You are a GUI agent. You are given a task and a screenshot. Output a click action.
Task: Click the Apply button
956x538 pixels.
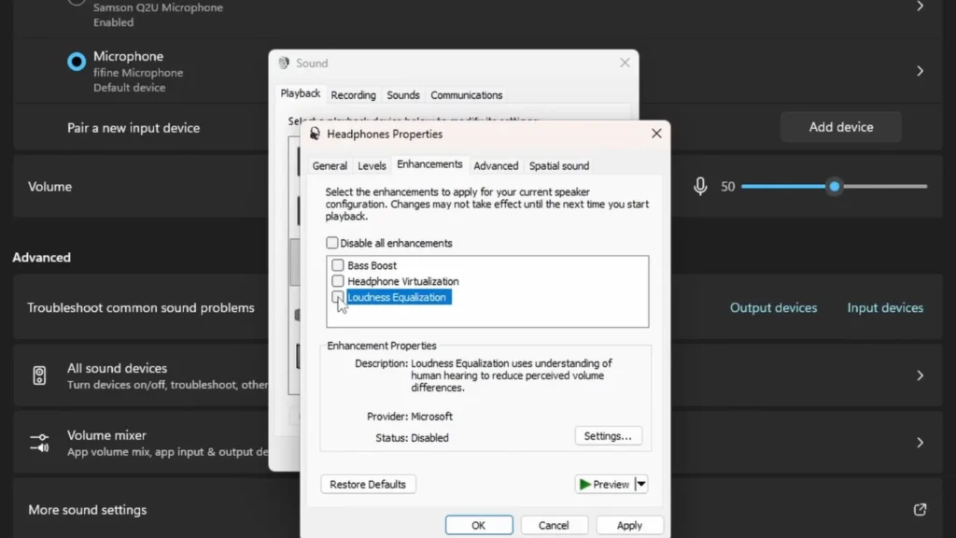pyautogui.click(x=629, y=525)
